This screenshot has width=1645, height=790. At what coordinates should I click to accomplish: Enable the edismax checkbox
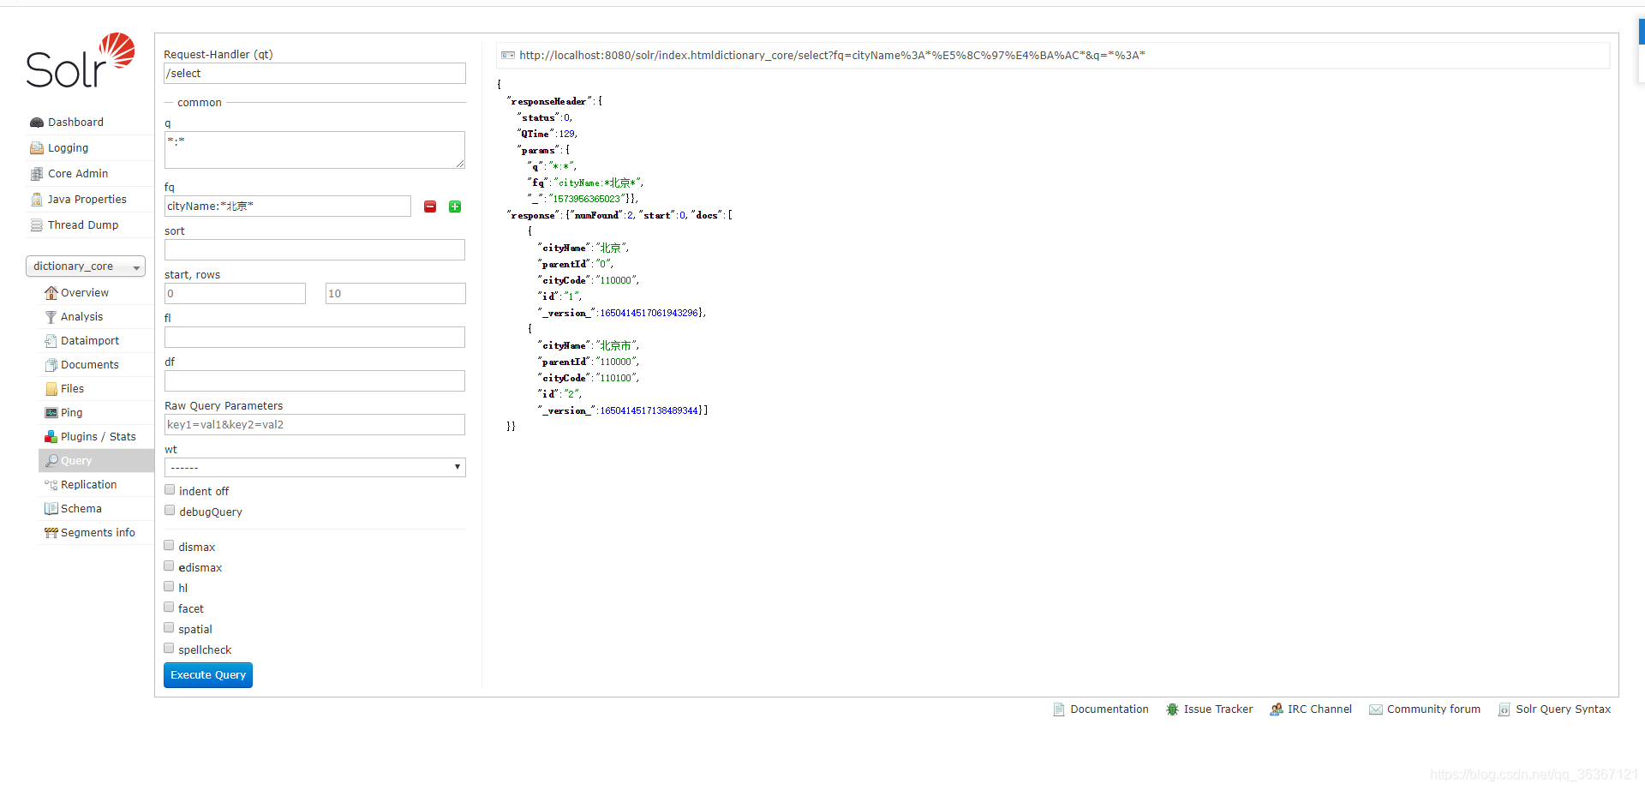[169, 566]
